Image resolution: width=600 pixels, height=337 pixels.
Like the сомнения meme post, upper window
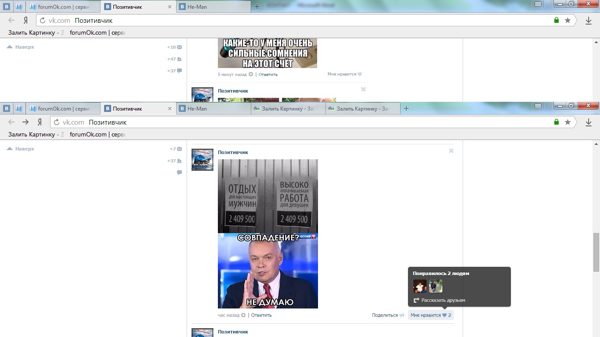tap(345, 74)
